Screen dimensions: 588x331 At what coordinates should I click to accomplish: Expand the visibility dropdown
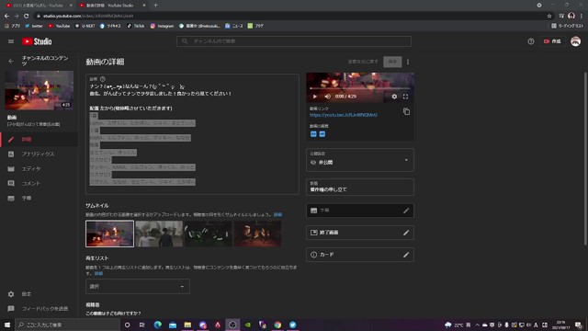(x=360, y=160)
